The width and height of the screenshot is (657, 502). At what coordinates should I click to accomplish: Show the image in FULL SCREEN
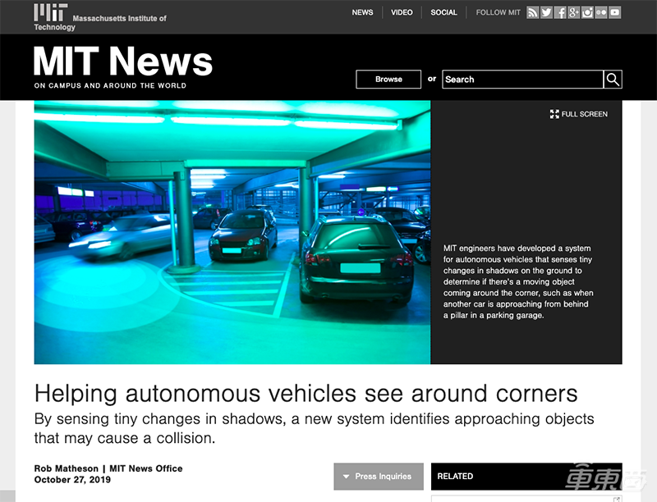pyautogui.click(x=579, y=114)
